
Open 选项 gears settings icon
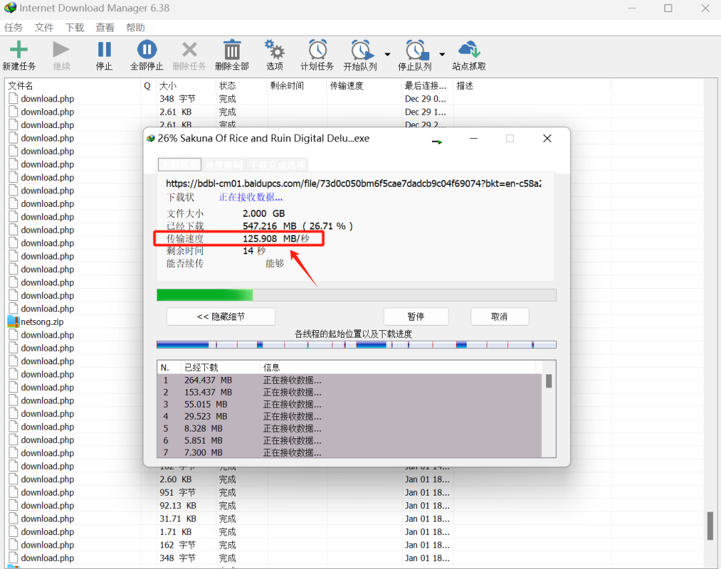(274, 49)
